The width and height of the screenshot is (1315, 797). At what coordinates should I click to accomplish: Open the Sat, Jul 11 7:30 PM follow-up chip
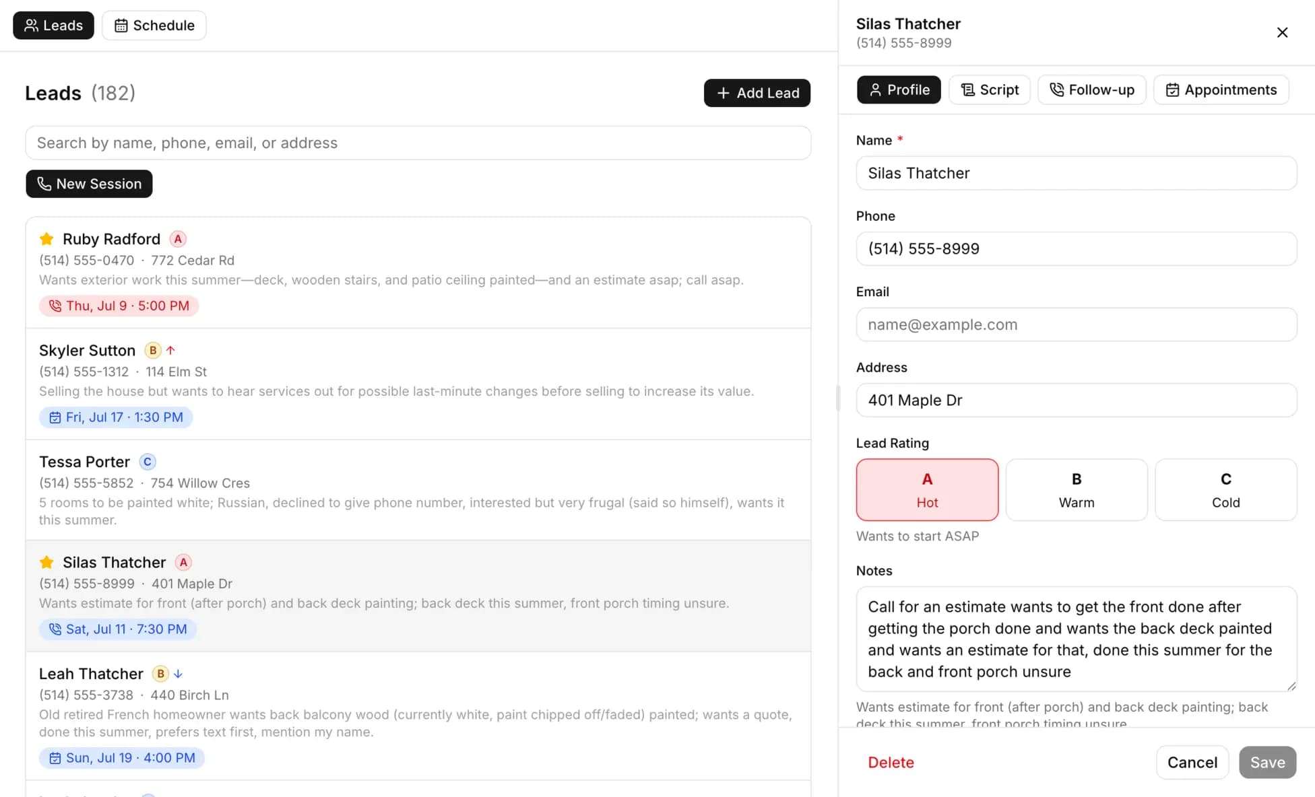pyautogui.click(x=118, y=629)
